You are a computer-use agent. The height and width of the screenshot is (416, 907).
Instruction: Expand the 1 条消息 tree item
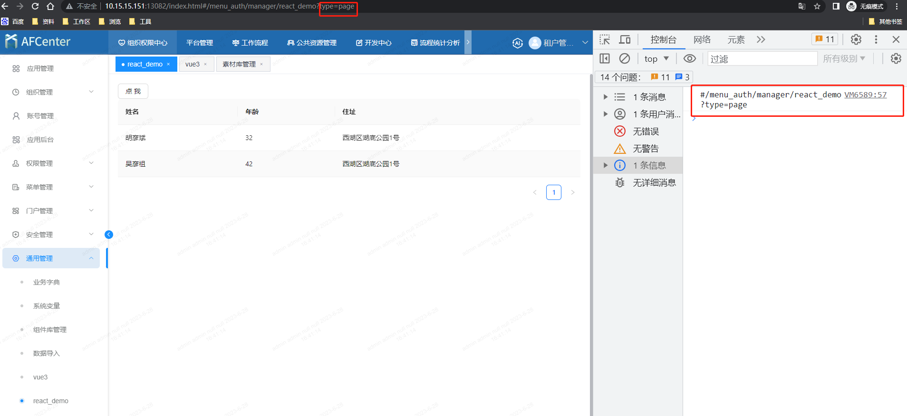coord(605,97)
